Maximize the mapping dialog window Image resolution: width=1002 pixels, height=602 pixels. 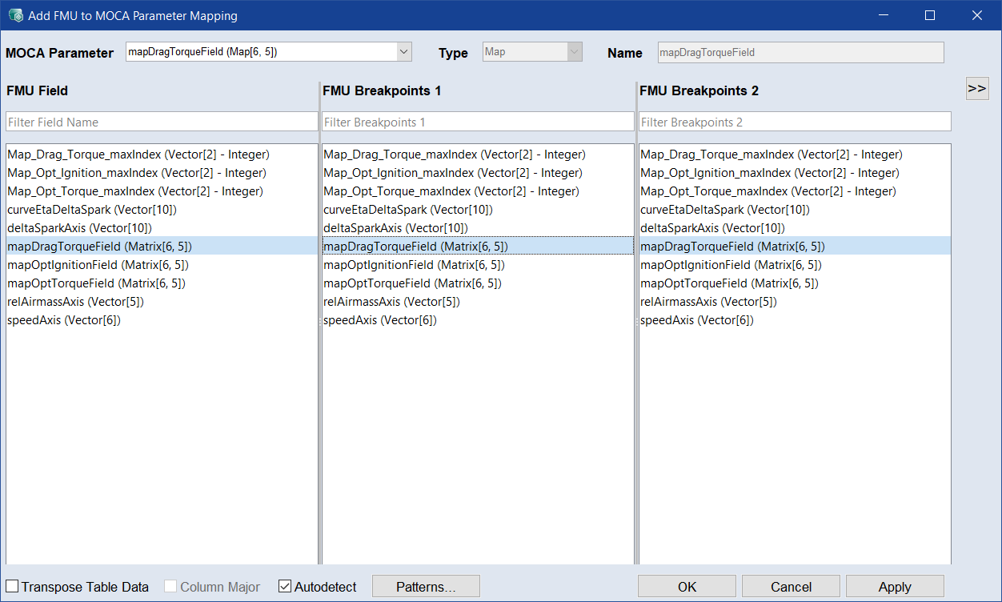[930, 15]
